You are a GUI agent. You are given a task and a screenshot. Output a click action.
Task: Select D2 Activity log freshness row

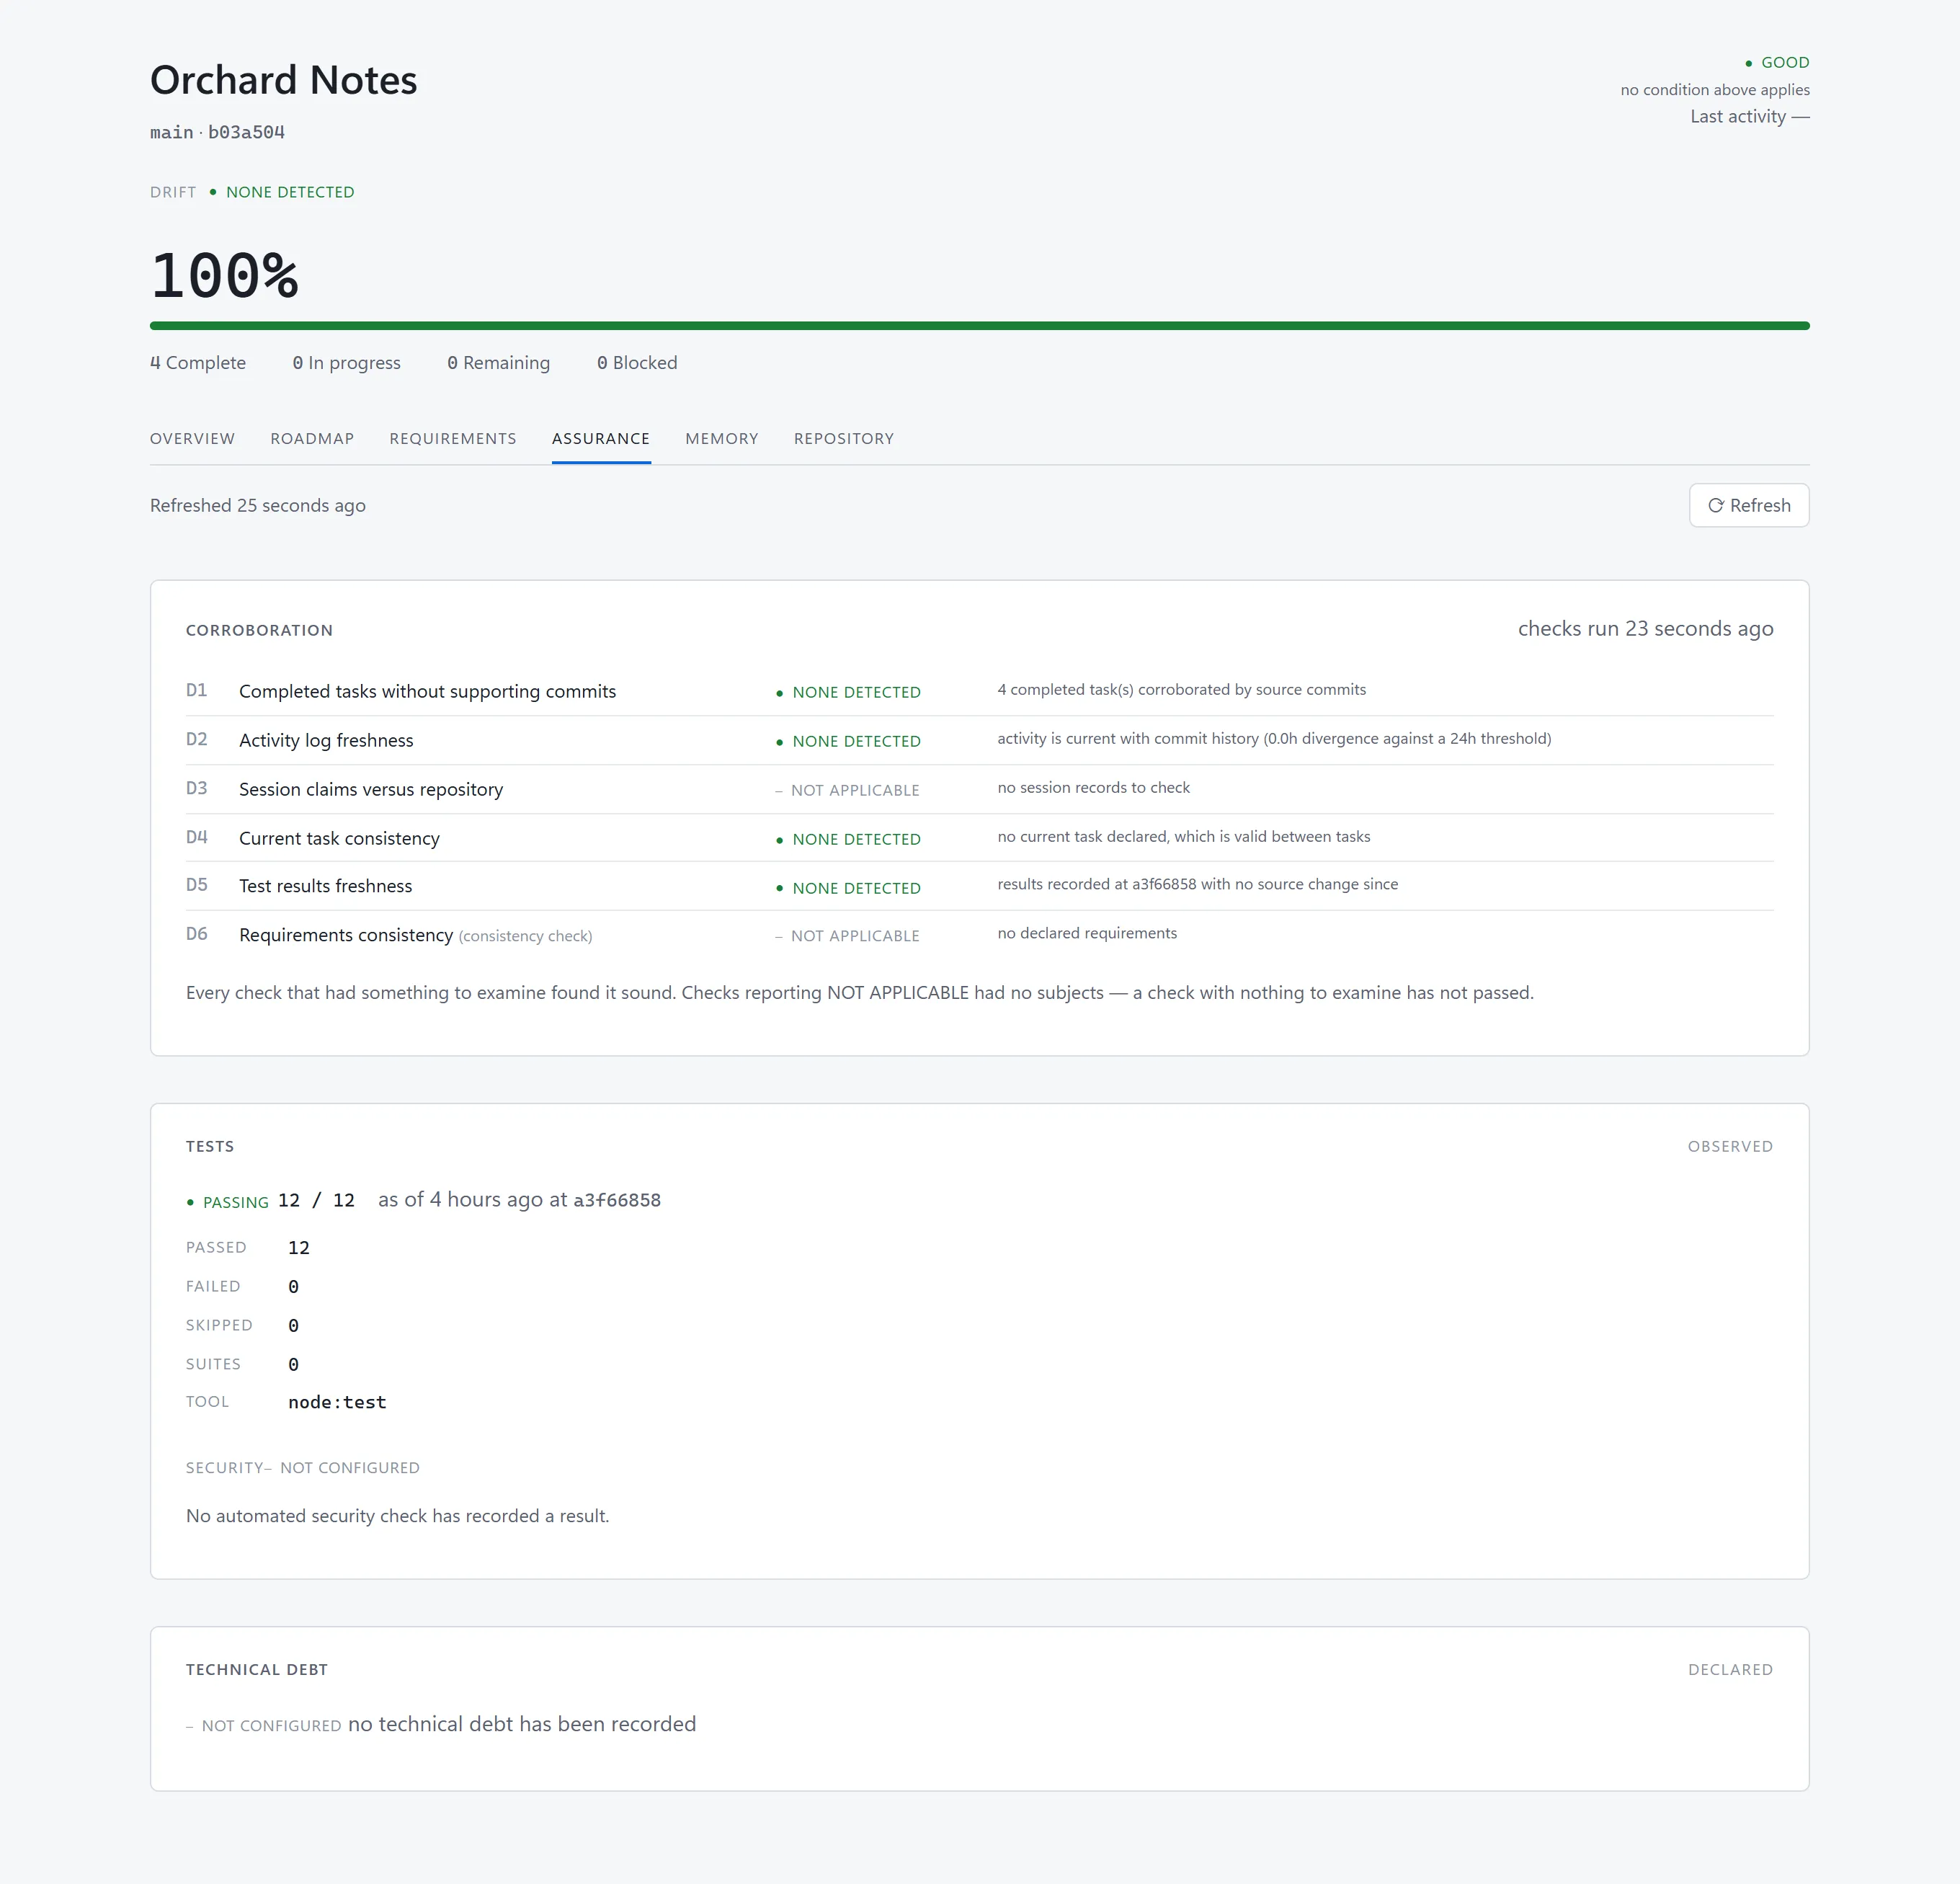click(979, 740)
